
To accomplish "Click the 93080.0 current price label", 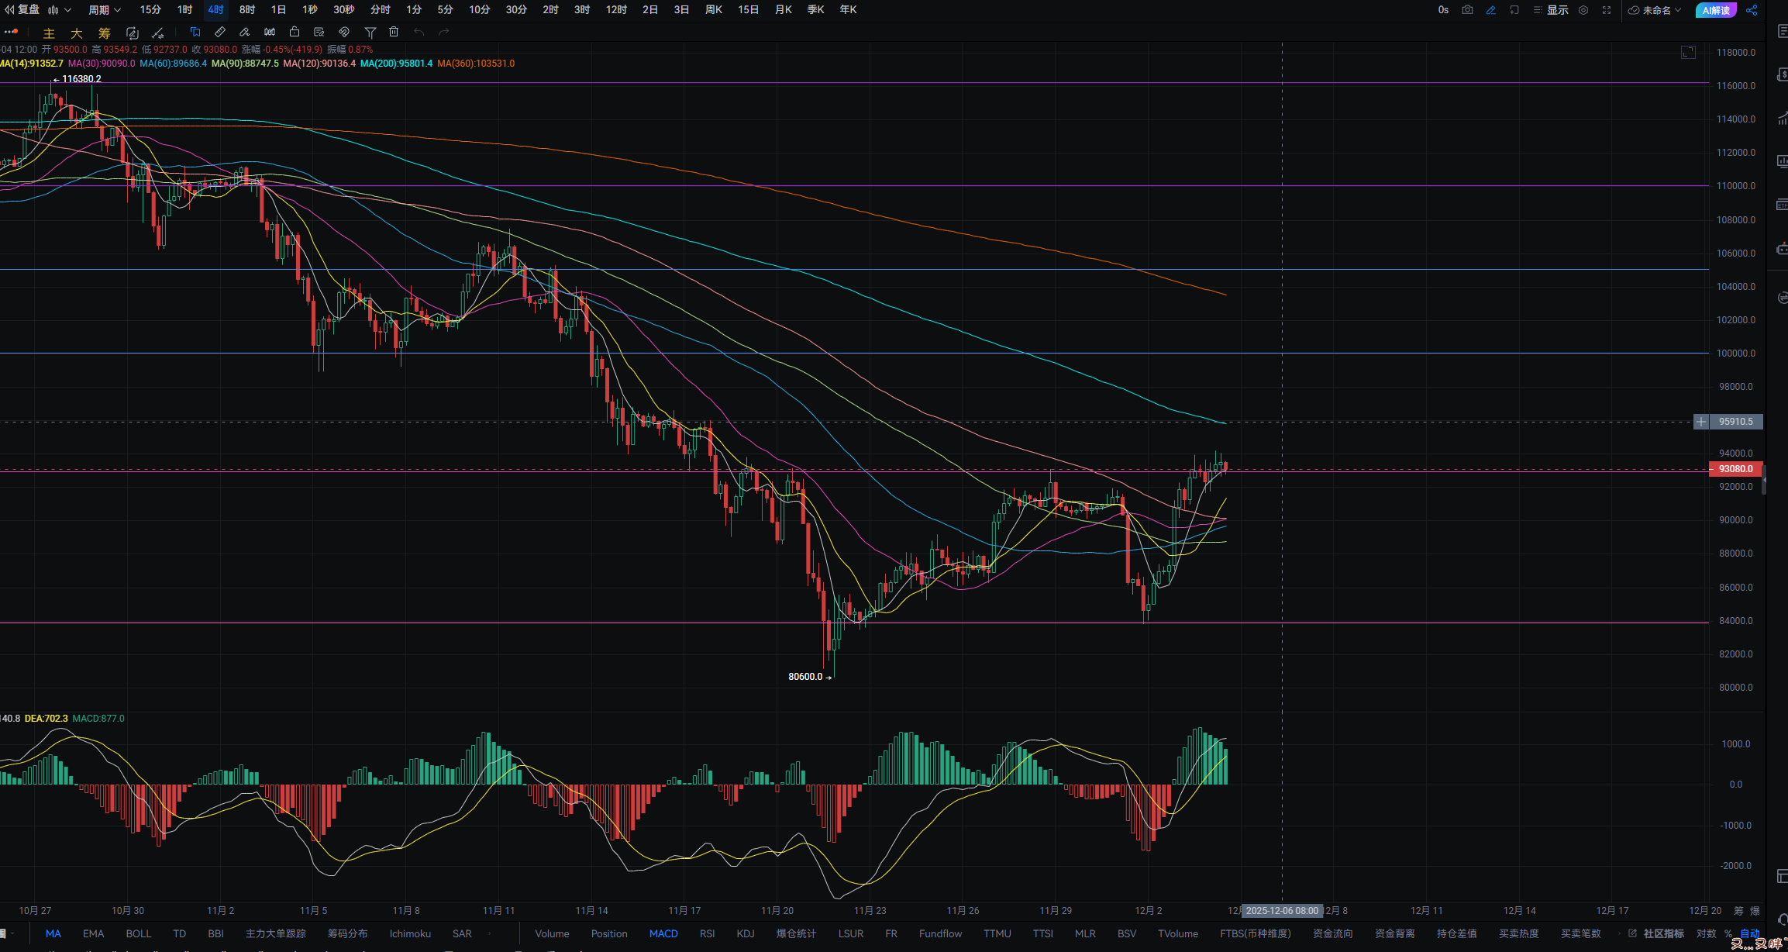I will [1735, 469].
